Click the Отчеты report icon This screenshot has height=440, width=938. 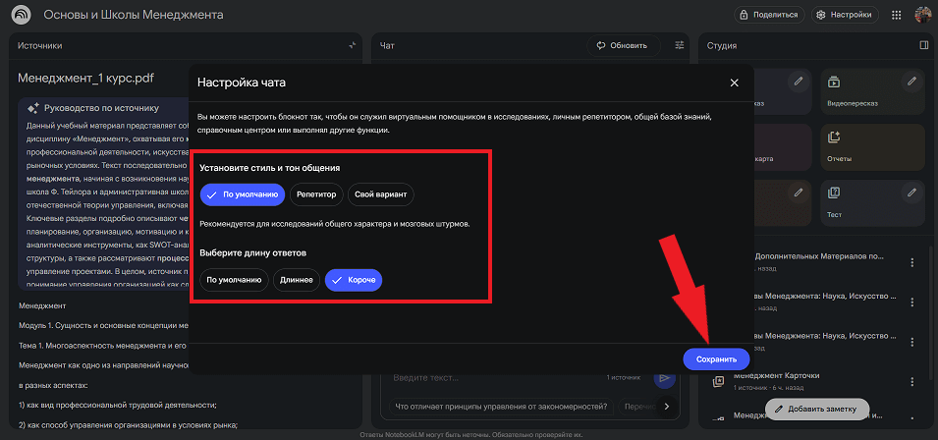(x=835, y=137)
